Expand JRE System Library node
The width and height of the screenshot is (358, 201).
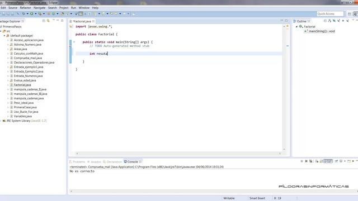pos(1,121)
